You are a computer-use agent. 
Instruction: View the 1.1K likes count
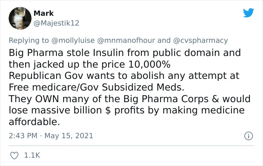pos(32,155)
